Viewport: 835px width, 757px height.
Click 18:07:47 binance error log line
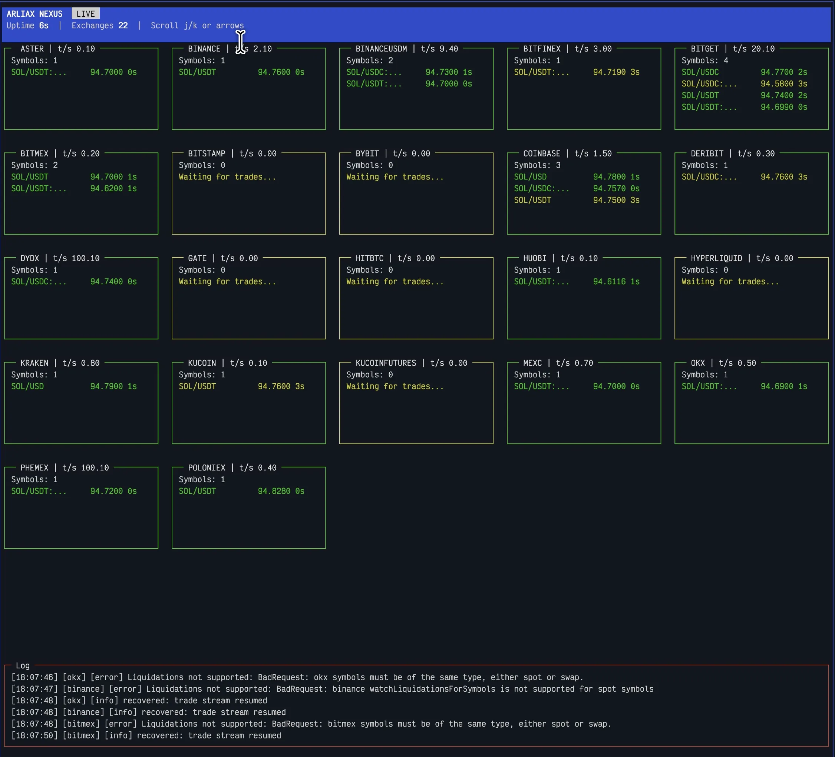pos(332,690)
